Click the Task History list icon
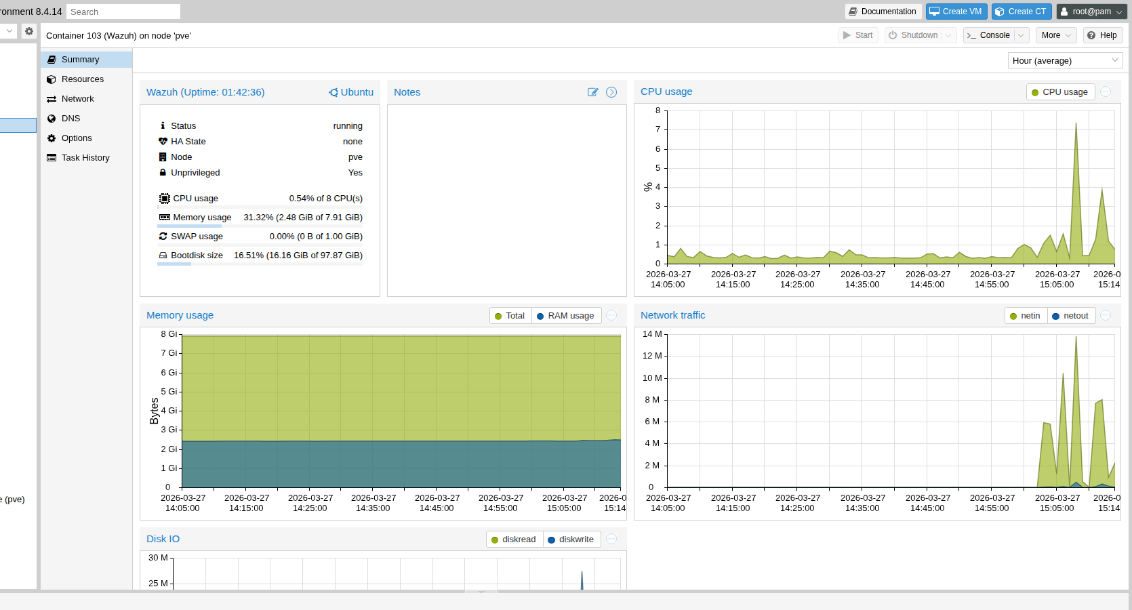 pyautogui.click(x=52, y=158)
